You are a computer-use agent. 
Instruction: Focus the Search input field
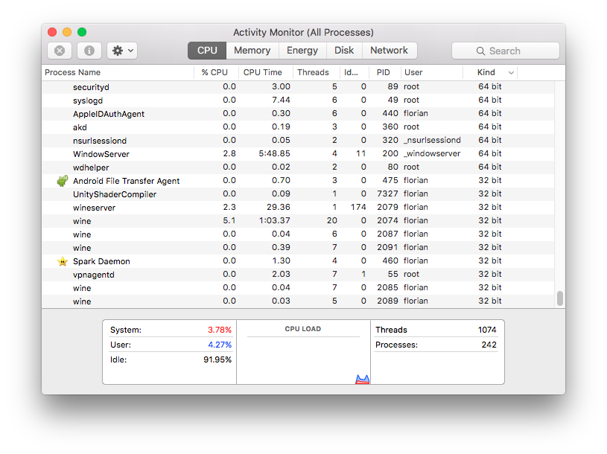pos(514,51)
